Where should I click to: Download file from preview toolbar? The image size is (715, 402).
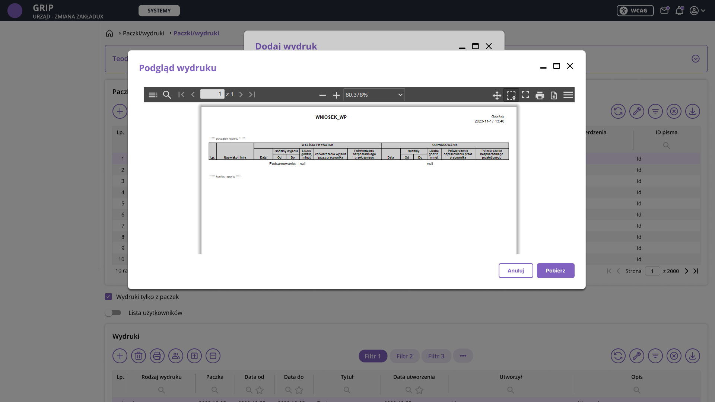click(554, 96)
